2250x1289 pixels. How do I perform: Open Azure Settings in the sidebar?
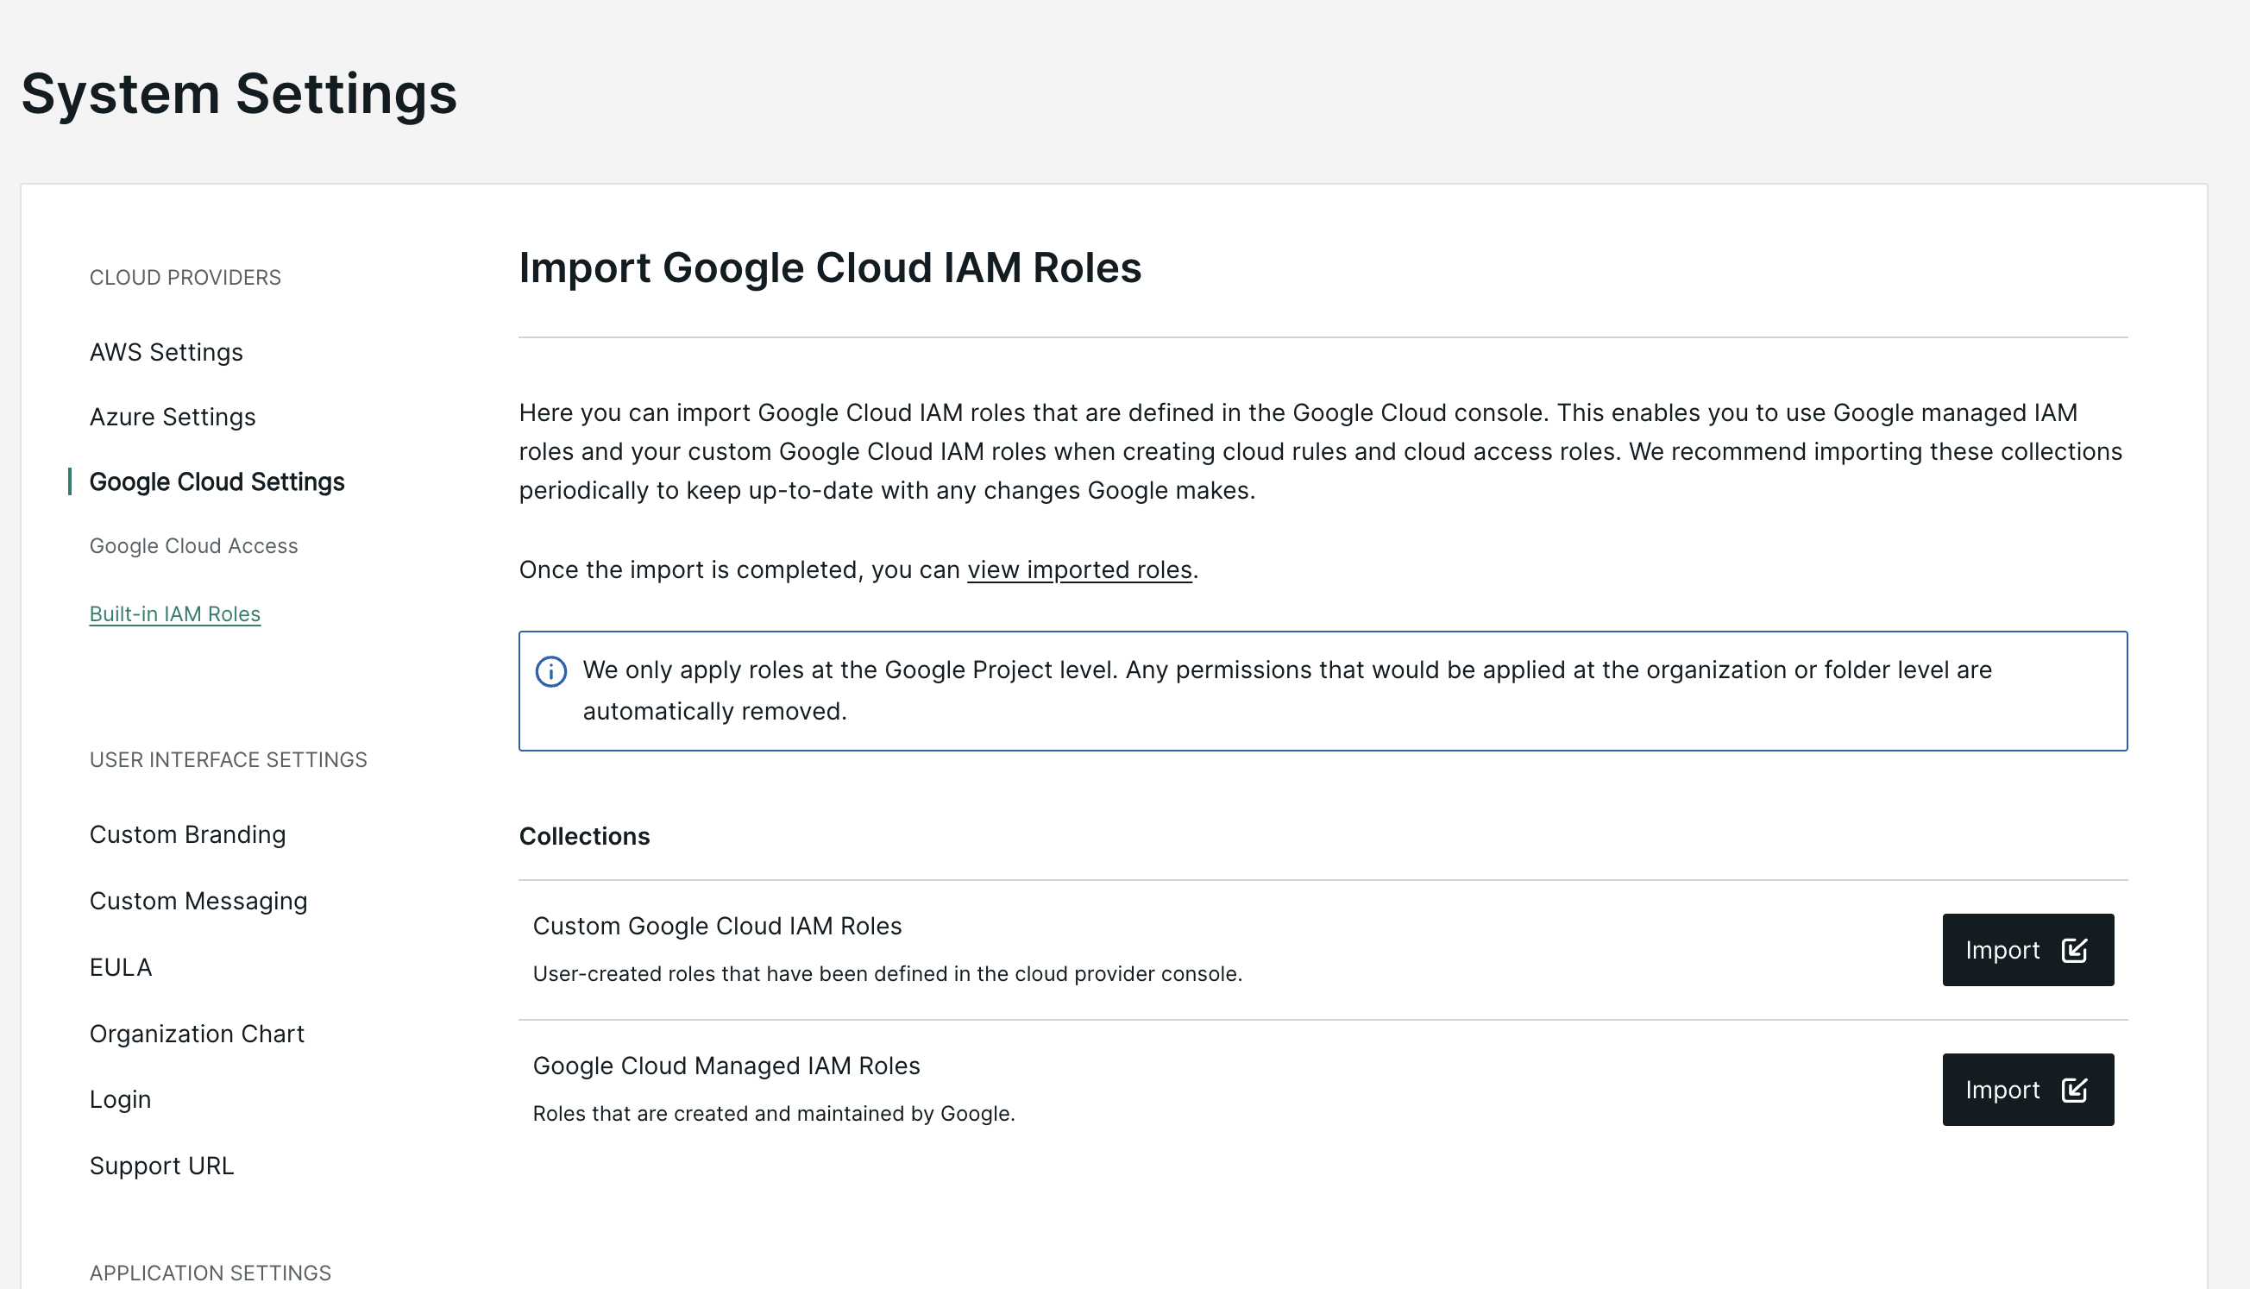(x=173, y=417)
